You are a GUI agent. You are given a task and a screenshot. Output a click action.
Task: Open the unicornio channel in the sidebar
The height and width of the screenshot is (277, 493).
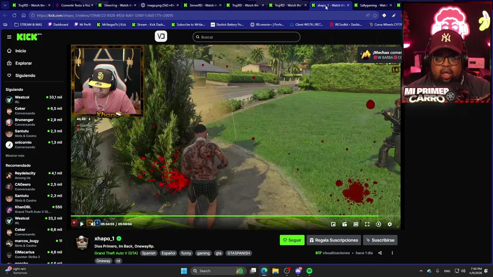click(34, 145)
